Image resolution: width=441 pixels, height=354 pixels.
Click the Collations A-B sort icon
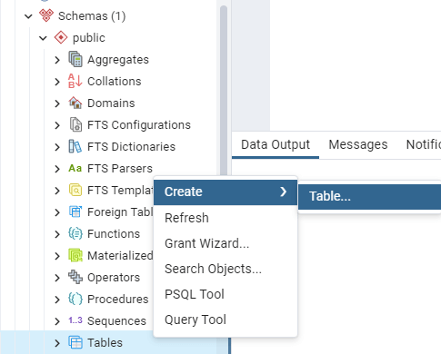coord(75,81)
